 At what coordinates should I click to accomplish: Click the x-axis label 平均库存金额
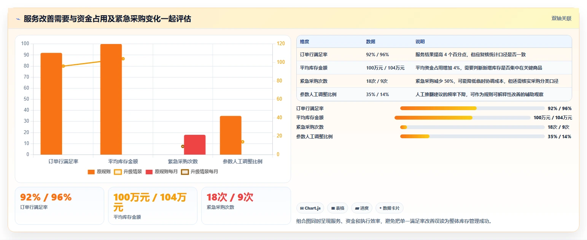123,161
